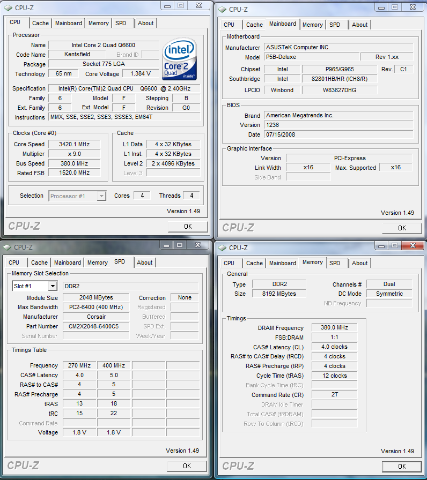Viewport: 427px width, 480px height.
Task: Click OK in the processor window
Action: coord(188,227)
